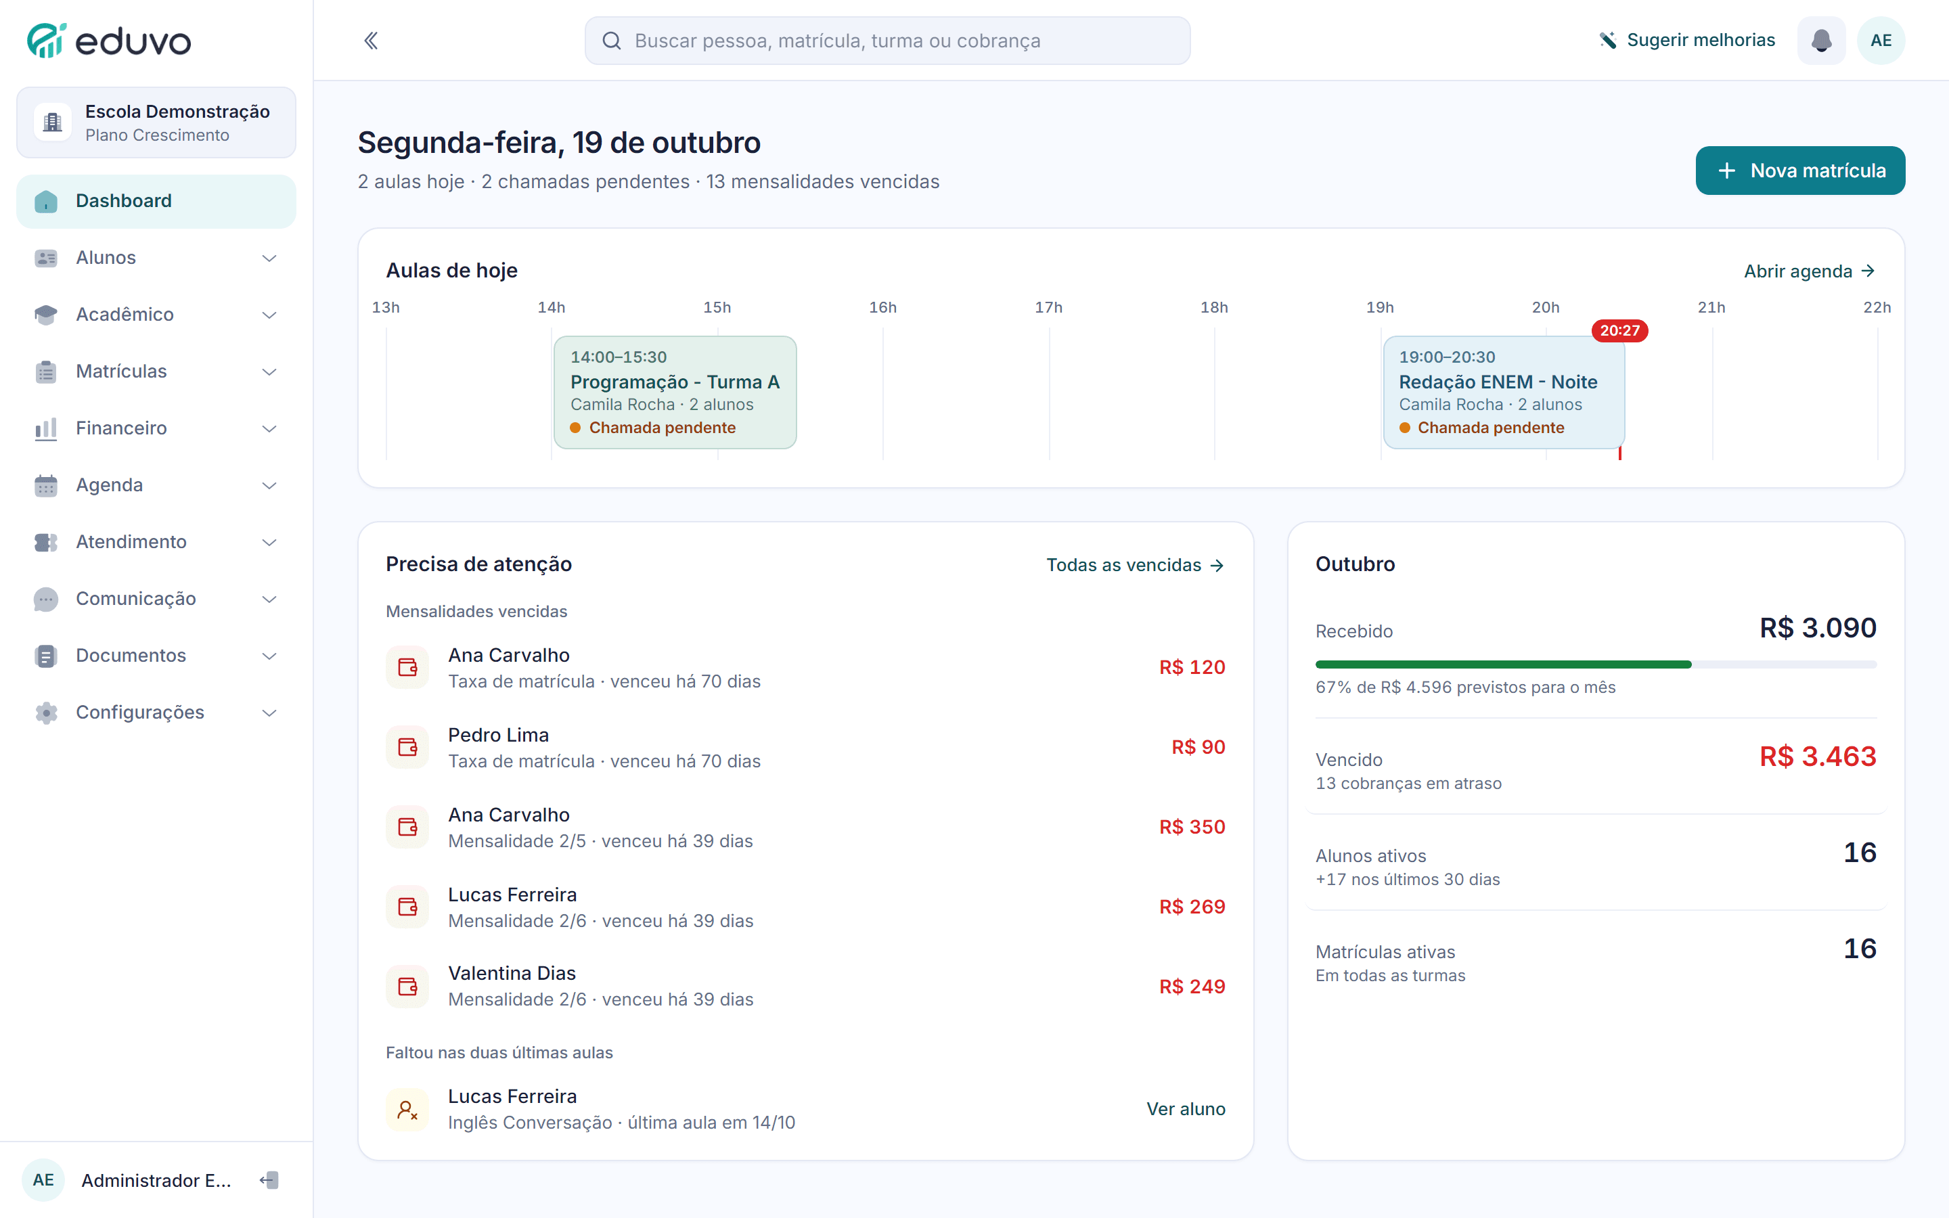Expand the Configurações menu chevron
This screenshot has height=1218, width=1949.
[x=270, y=713]
